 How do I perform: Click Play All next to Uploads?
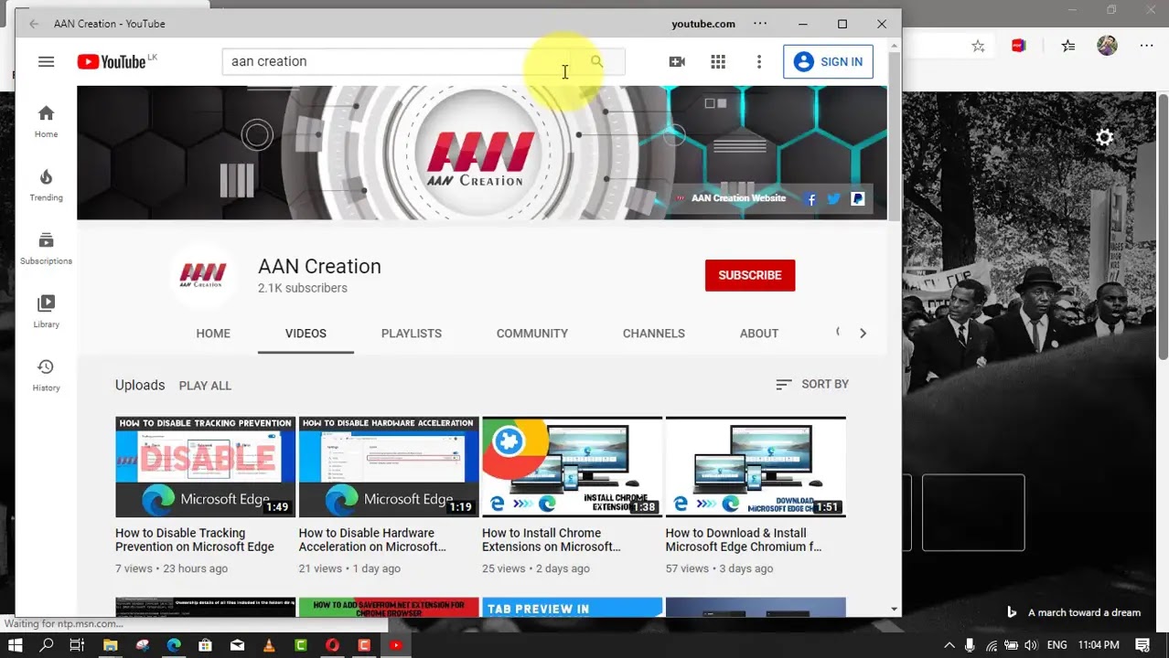pyautogui.click(x=205, y=386)
